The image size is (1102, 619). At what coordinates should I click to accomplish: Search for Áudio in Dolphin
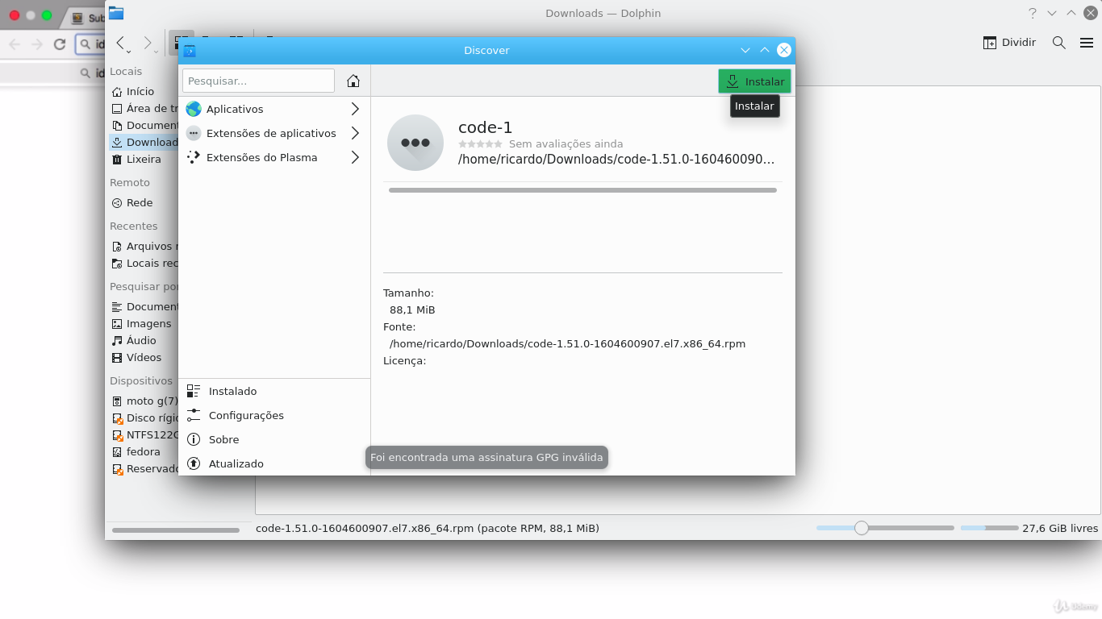[144, 340]
